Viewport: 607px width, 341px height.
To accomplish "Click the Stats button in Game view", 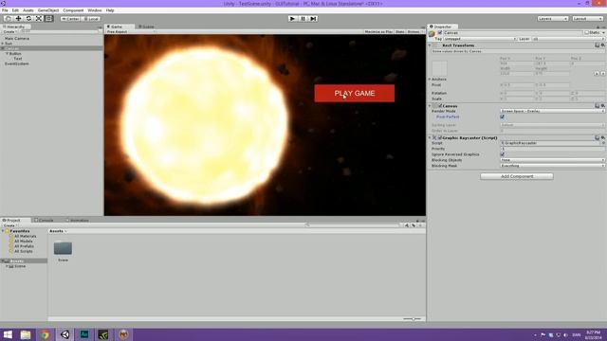I will pyautogui.click(x=399, y=31).
